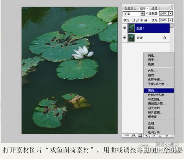184x159 pixels.
Task: Expand the 不透明度 opacity slider arrow
Action: [x=171, y=14]
